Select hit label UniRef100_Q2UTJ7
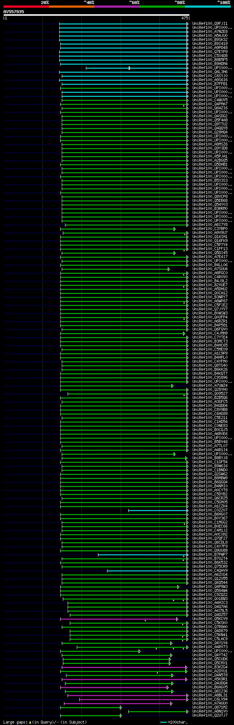The image size is (234, 725). tap(210, 715)
